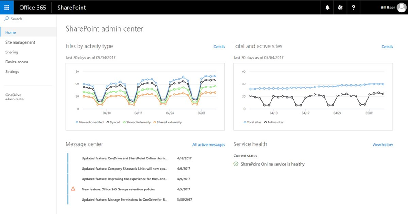Click the 05/01 label on sites chart
The image size is (408, 214).
click(x=369, y=113)
